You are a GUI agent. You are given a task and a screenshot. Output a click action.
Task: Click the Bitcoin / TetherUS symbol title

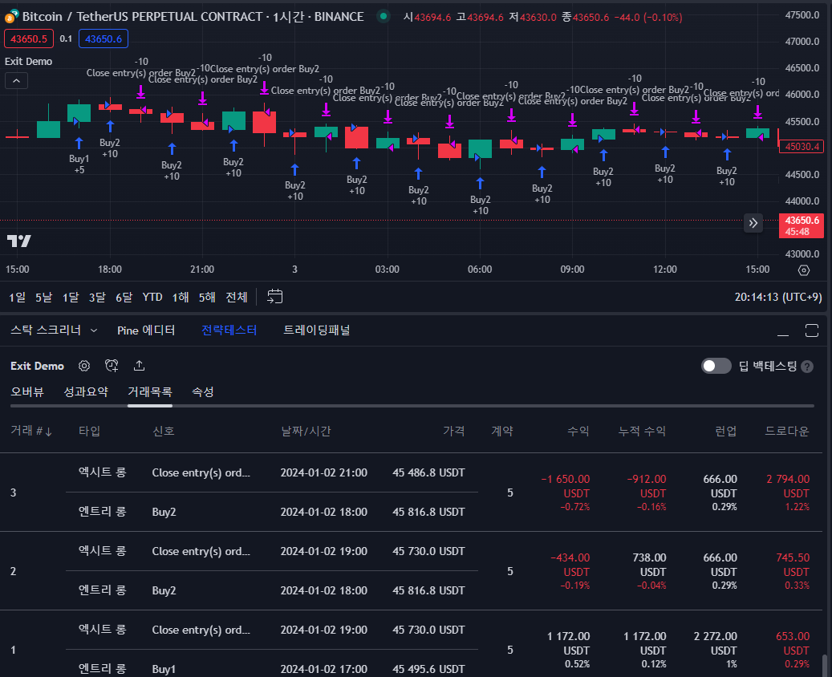[193, 17]
